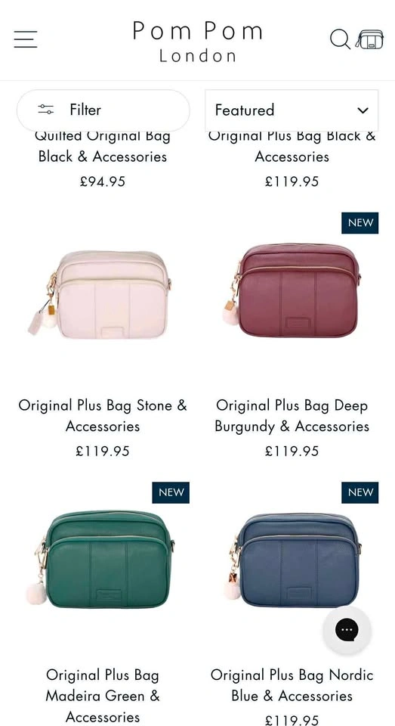Open the shopping bag cart icon
395x726 pixels.
tap(369, 39)
